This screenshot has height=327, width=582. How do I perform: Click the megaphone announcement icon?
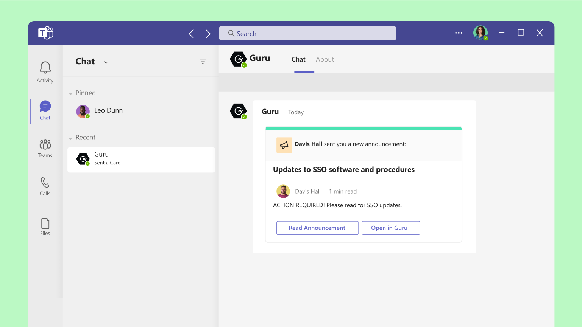point(284,145)
